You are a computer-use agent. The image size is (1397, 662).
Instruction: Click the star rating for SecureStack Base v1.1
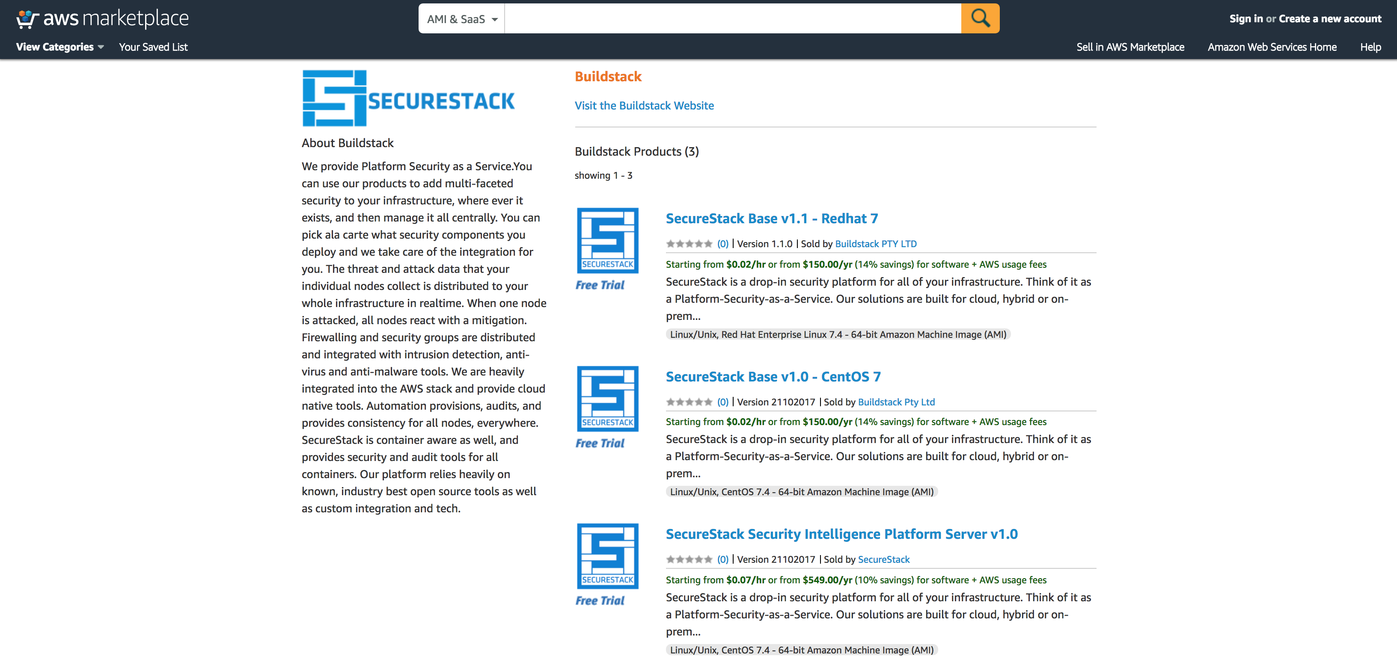(689, 244)
